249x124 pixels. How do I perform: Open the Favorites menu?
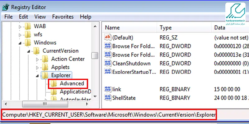[x=63, y=17]
